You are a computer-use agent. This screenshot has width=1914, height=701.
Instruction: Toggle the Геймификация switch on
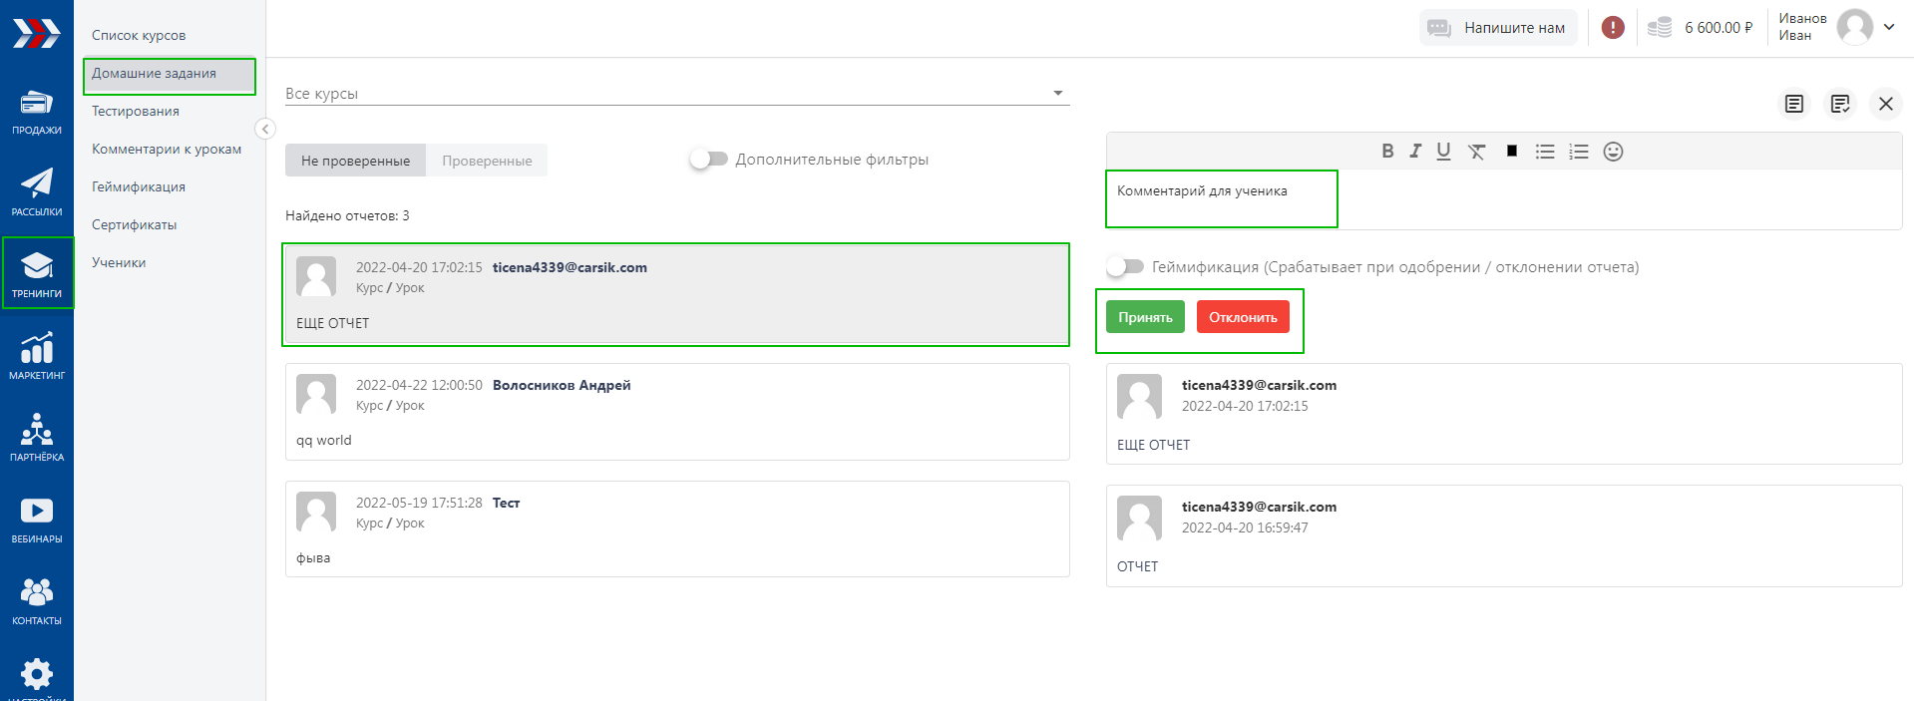1125,267
